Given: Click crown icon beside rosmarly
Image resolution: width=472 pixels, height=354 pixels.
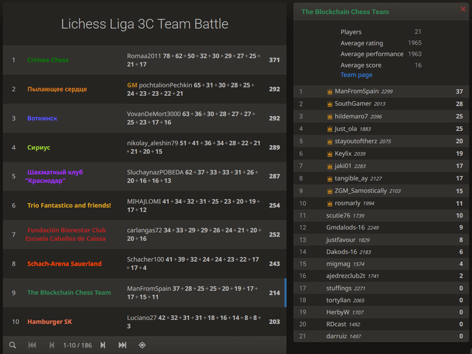Looking at the screenshot, I should 329,203.
